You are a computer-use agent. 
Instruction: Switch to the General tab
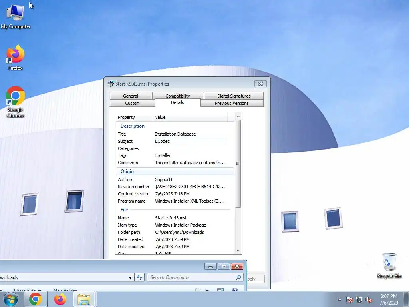point(131,96)
